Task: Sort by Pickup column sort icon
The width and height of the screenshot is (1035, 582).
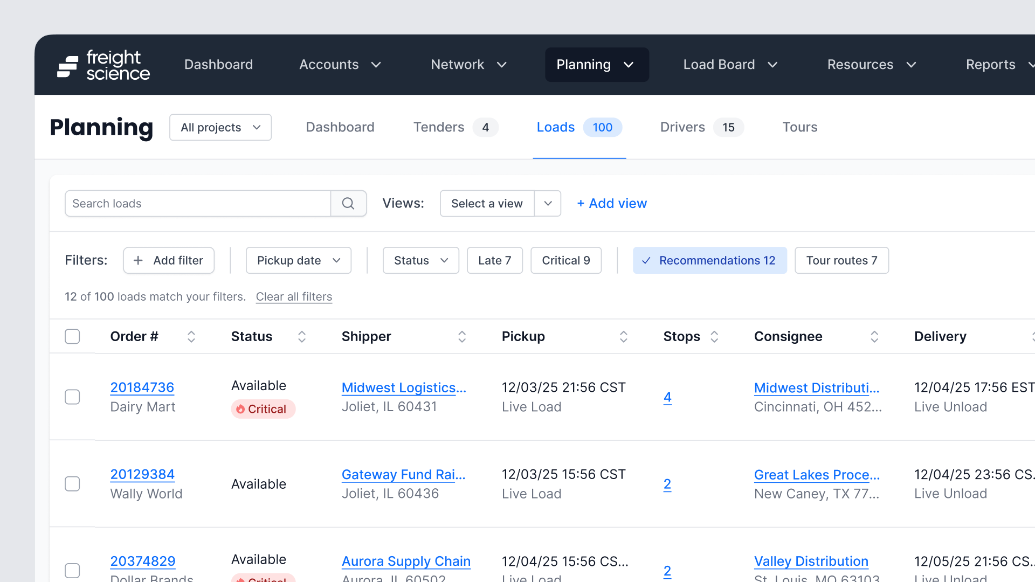Action: click(623, 337)
